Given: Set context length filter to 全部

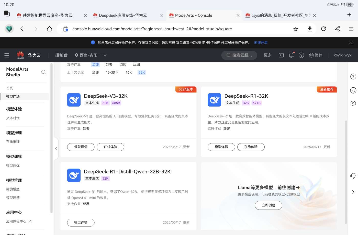Looking at the screenshot, I should pyautogui.click(x=95, y=72).
